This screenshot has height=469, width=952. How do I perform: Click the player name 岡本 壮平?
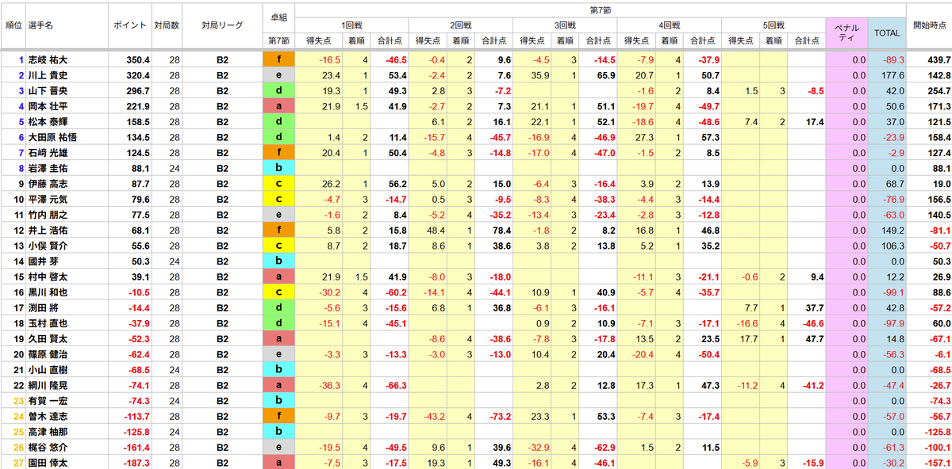[48, 106]
